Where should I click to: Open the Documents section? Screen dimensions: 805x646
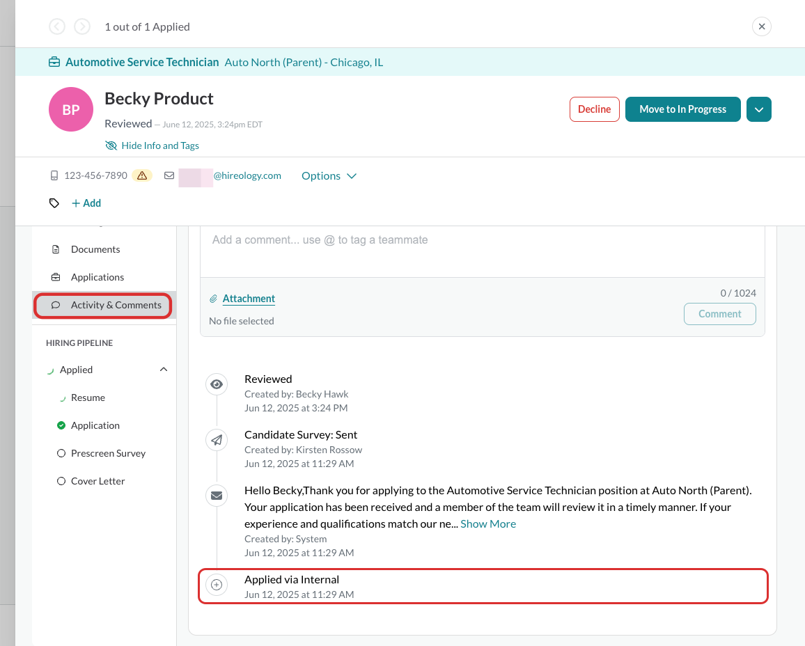click(x=104, y=249)
